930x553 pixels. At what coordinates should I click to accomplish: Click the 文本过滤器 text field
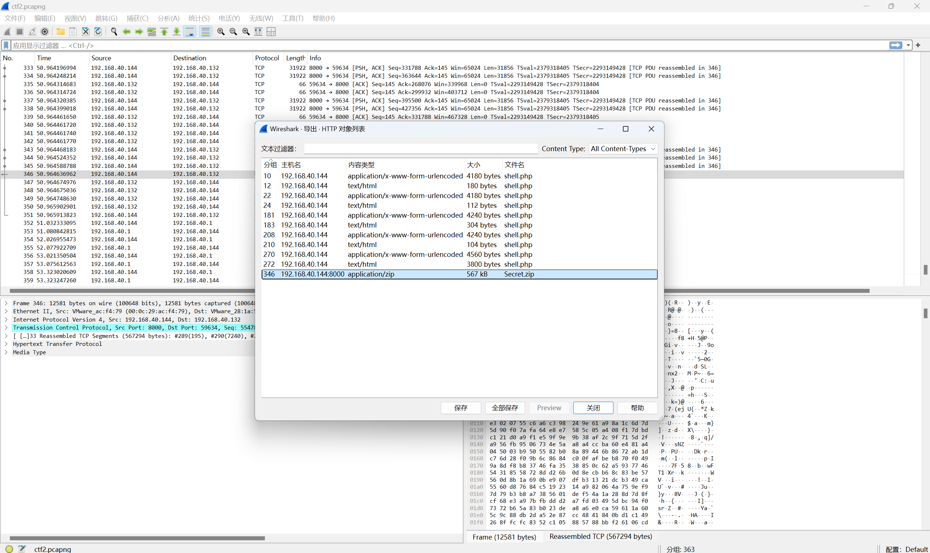[x=420, y=149]
